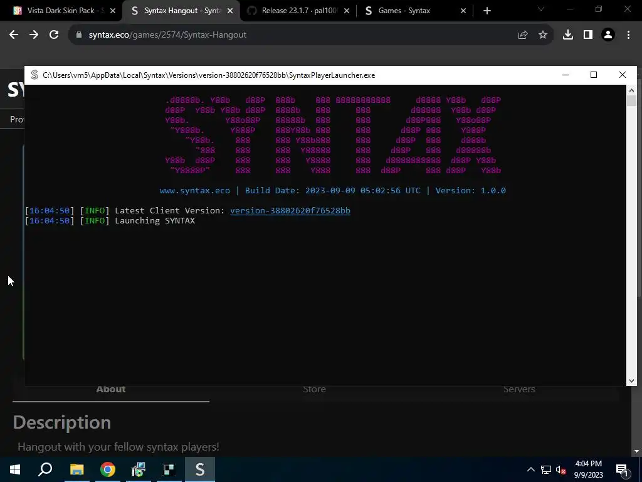642x482 pixels.
Task: Open Chrome three-dot menu
Action: coord(628,35)
